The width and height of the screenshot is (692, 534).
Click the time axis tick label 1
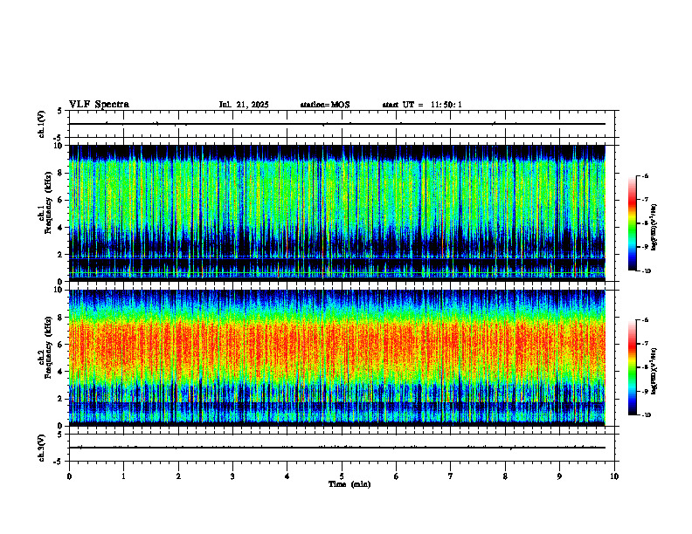pyautogui.click(x=123, y=476)
